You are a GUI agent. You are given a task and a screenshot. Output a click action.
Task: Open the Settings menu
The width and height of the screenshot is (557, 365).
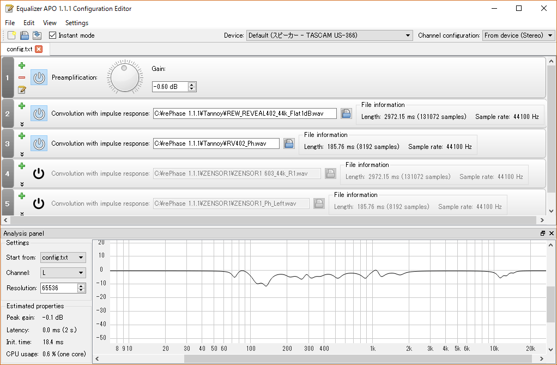pos(77,23)
